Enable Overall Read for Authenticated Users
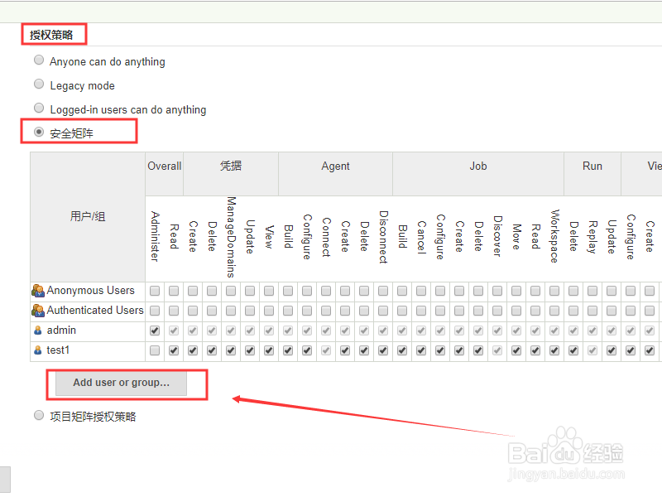The image size is (662, 497). [x=174, y=311]
